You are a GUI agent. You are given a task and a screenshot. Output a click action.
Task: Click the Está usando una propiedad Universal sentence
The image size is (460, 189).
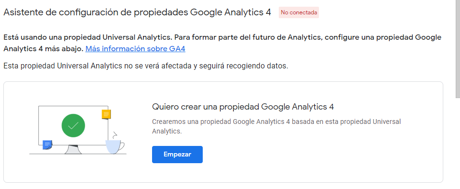point(89,38)
